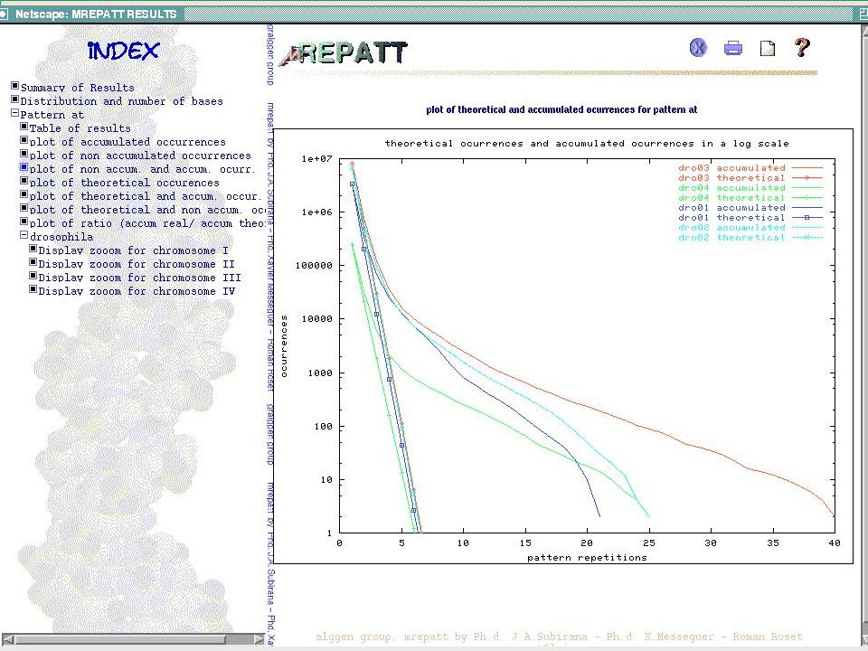Click the chart heading about log scale
Screen dimensions: 868x651
point(587,144)
